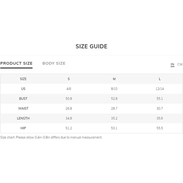Click the size chart measurement note

51,137
